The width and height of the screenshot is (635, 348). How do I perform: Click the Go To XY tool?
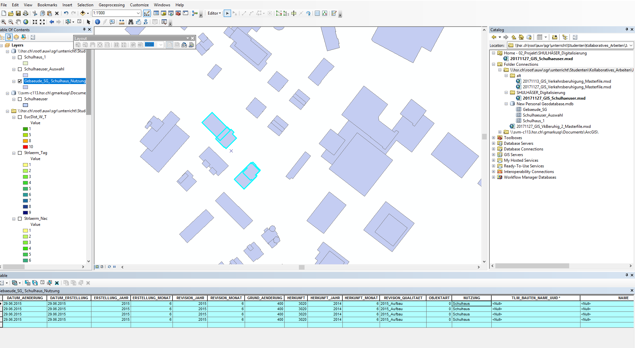(146, 22)
